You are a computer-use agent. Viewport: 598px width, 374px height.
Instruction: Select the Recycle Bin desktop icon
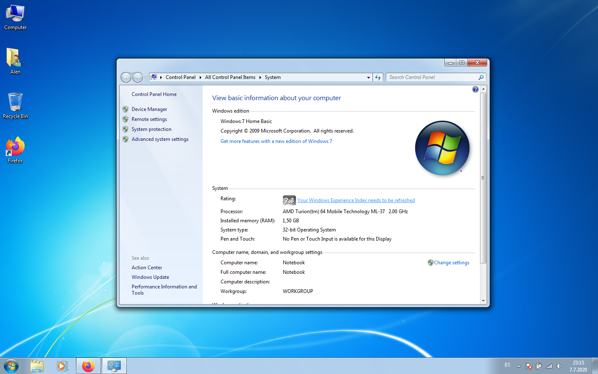click(x=15, y=106)
